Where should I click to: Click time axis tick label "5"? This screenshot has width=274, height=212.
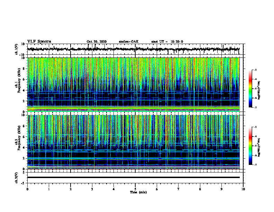coord(135,189)
